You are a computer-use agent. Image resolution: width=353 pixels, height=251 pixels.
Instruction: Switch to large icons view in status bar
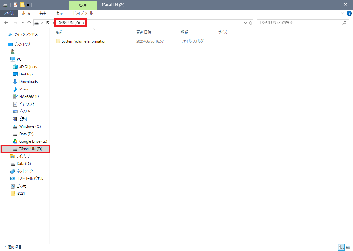[348, 247]
